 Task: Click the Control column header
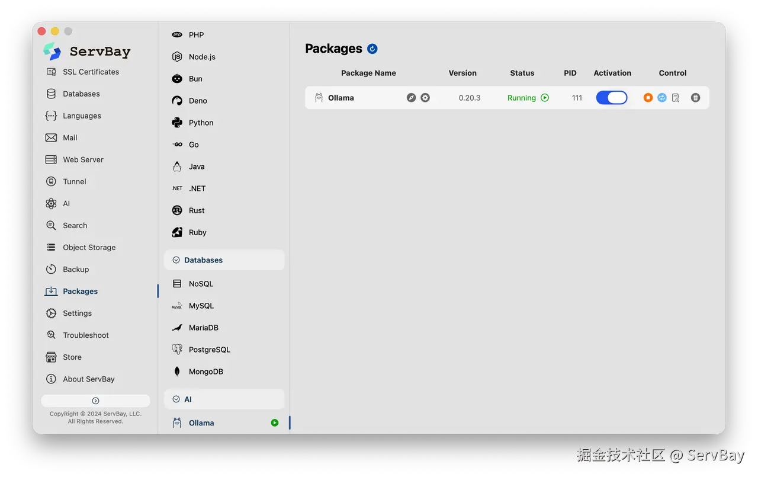(673, 73)
